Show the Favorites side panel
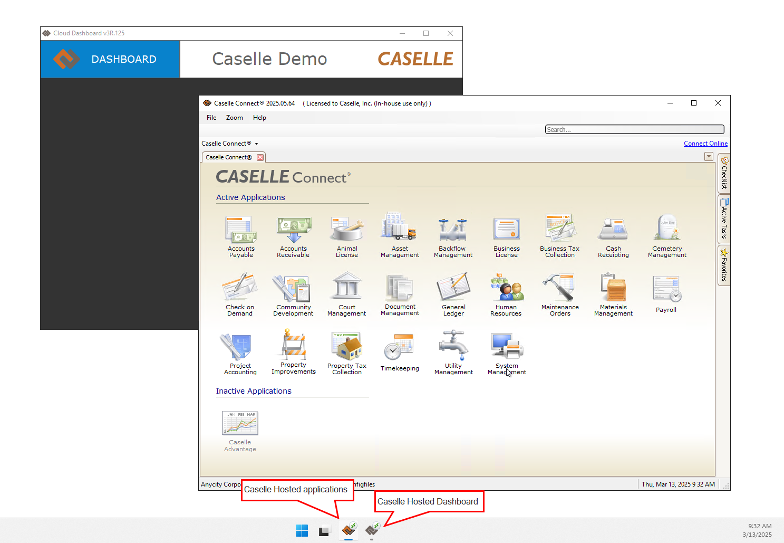Viewport: 784px width, 543px height. [x=724, y=265]
